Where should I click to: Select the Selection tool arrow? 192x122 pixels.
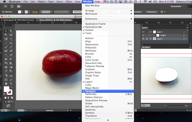click(6, 31)
